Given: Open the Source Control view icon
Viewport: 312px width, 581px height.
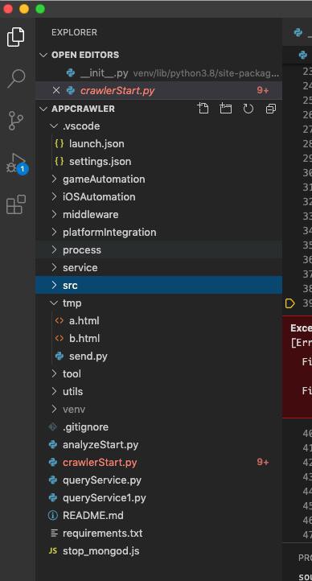Looking at the screenshot, I should (x=16, y=121).
